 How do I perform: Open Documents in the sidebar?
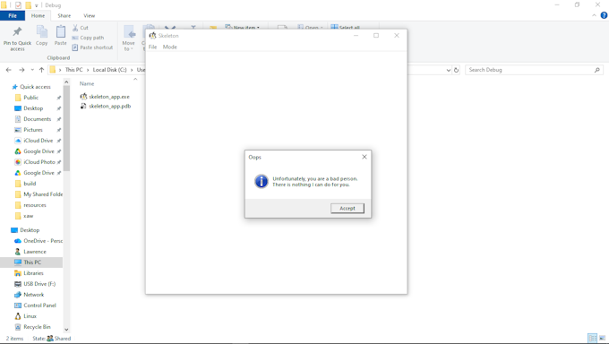point(37,119)
